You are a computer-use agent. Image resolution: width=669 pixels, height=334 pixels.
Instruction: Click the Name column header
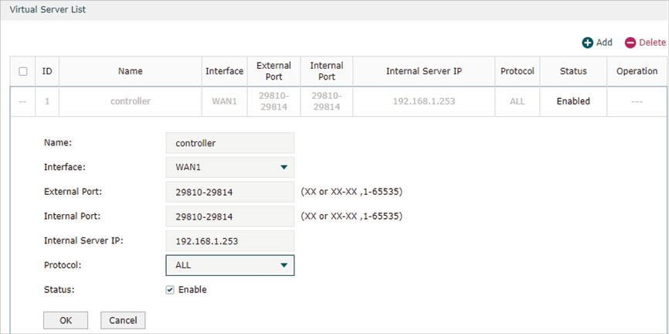[131, 71]
